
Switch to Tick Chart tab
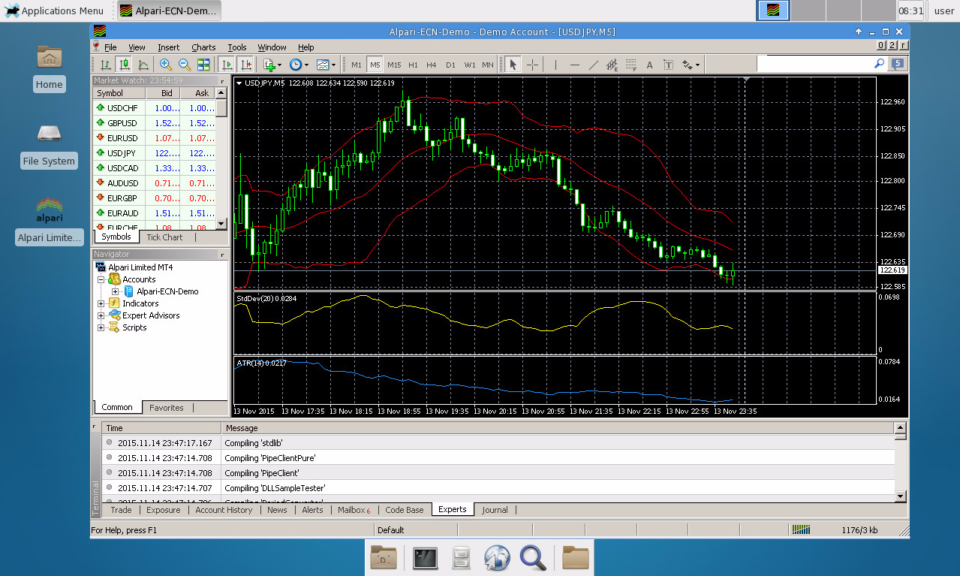point(164,237)
